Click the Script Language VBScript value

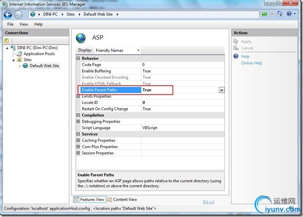[150, 128]
